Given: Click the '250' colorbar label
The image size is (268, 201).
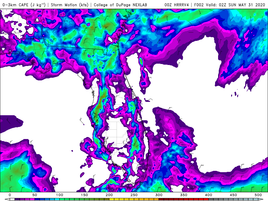Looking at the screenshot, I should pos(134,195).
